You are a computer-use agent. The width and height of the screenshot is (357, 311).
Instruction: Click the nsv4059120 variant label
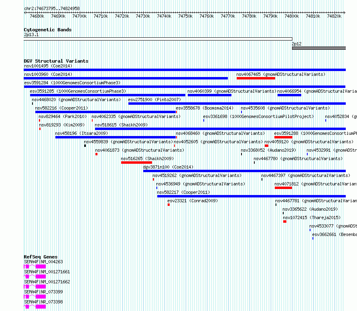(x=309, y=142)
